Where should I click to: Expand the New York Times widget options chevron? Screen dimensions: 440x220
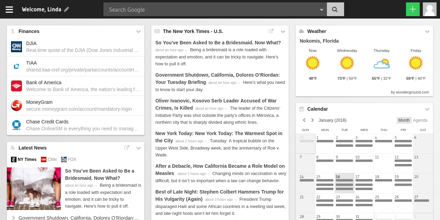point(283,32)
